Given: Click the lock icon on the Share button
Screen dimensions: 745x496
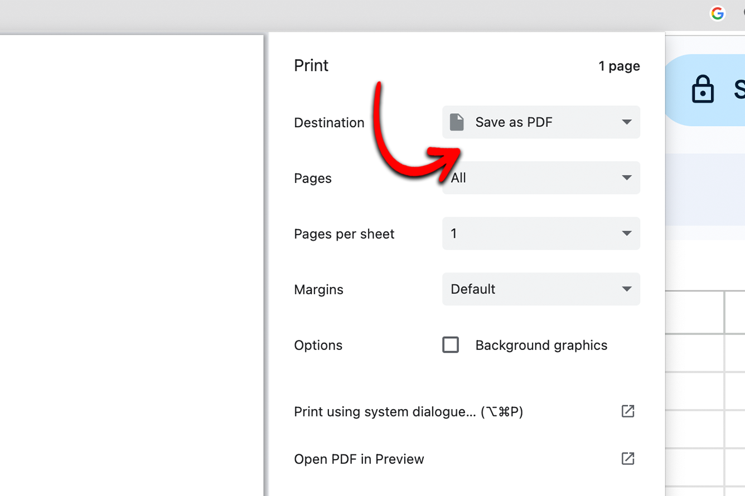Looking at the screenshot, I should pyautogui.click(x=703, y=89).
